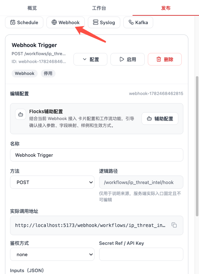The image size is (199, 274).
Task: Select the 发布 tab
Action: click(x=165, y=8)
